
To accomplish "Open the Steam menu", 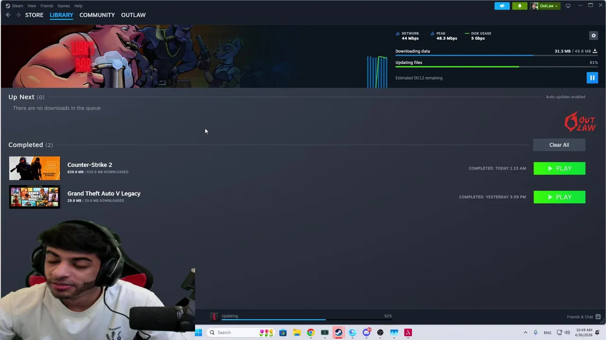I will (14, 6).
